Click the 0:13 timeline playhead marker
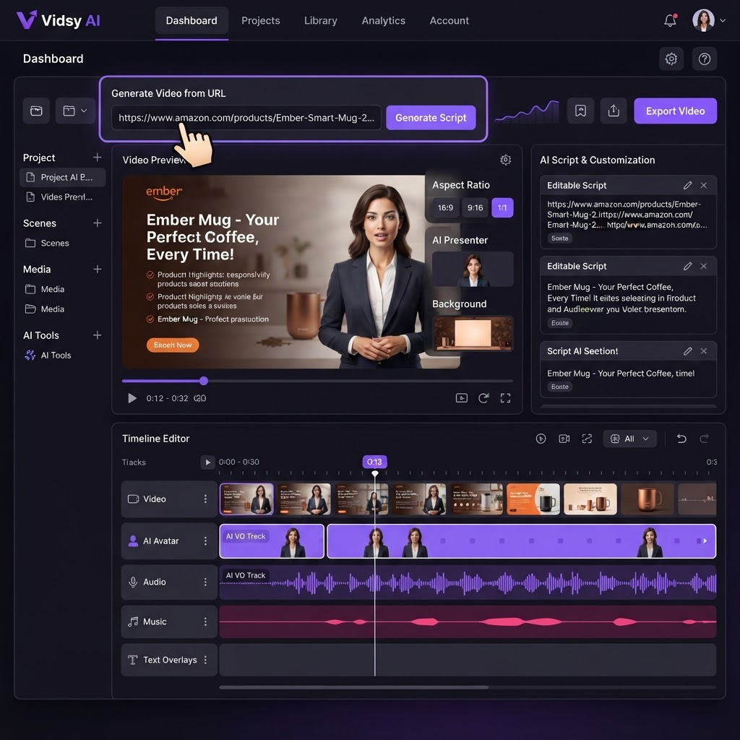Screen dimensions: 740x740 coord(375,462)
